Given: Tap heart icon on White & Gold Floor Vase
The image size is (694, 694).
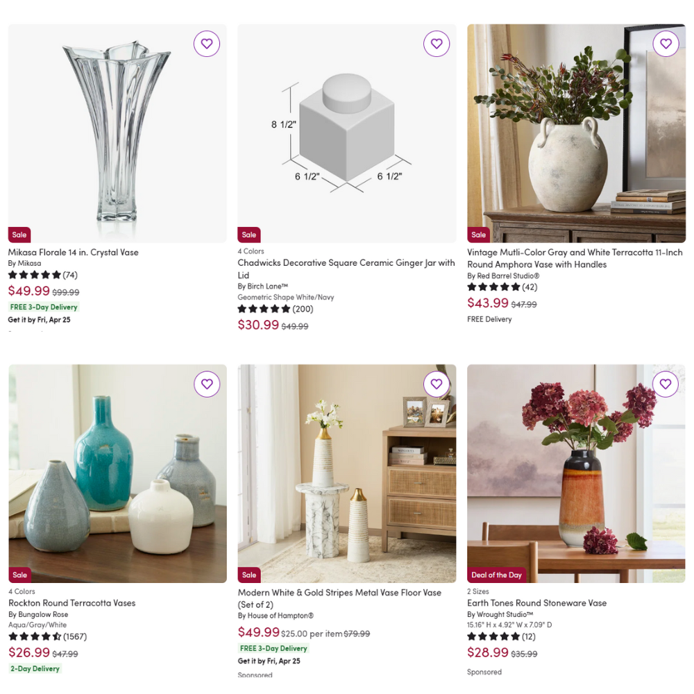Looking at the screenshot, I should 437,384.
